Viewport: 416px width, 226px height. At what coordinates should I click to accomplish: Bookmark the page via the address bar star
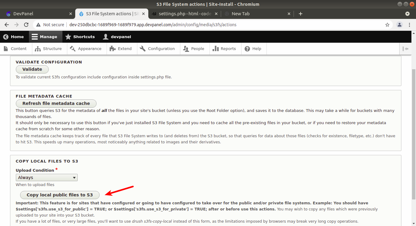click(387, 24)
